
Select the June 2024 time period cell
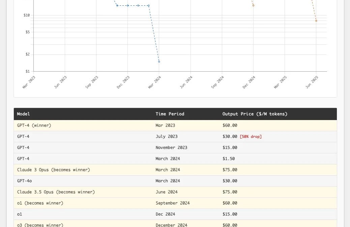coord(167,192)
